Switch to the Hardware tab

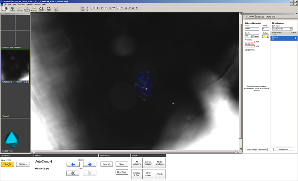coord(260,17)
